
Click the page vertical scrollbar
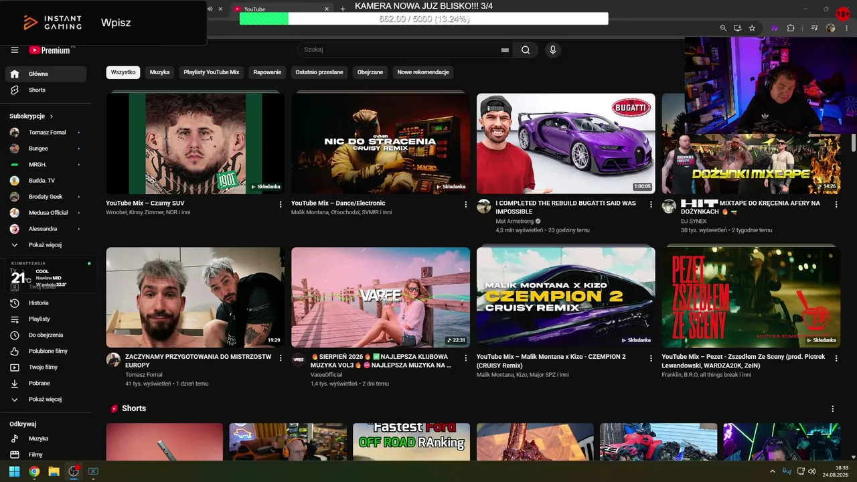tap(853, 142)
